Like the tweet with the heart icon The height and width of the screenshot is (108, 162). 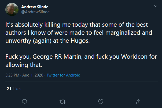[101, 102]
